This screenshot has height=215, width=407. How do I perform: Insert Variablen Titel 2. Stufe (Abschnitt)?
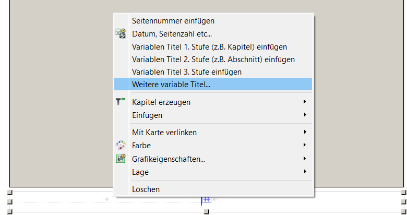coord(213,59)
